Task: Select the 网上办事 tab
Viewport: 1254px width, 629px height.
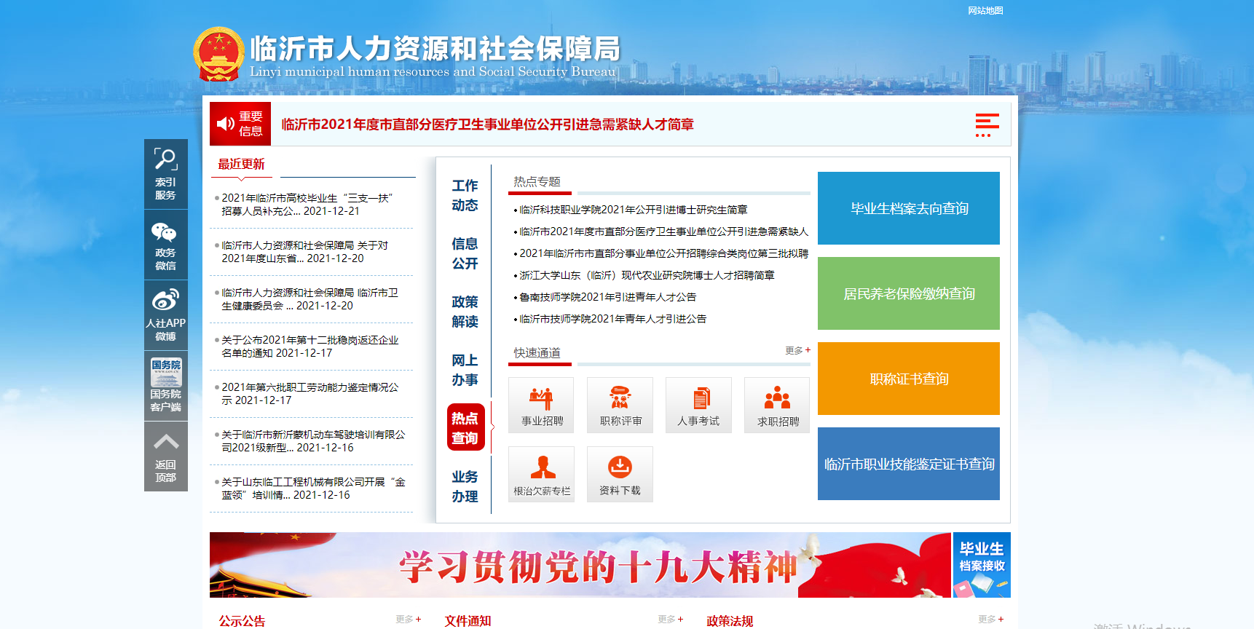Action: 465,370
